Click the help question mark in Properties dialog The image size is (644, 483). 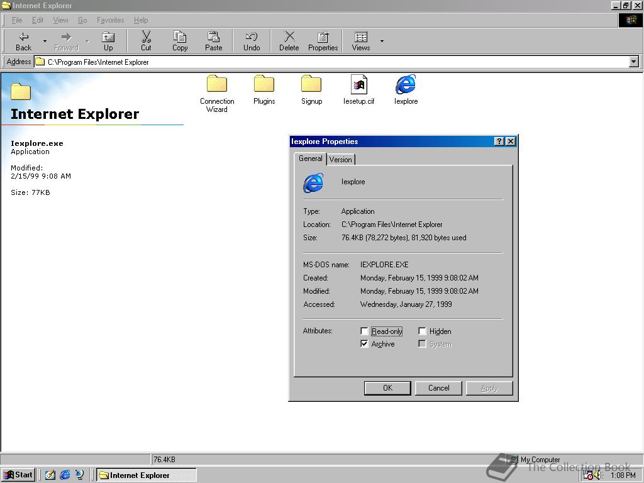coord(499,142)
